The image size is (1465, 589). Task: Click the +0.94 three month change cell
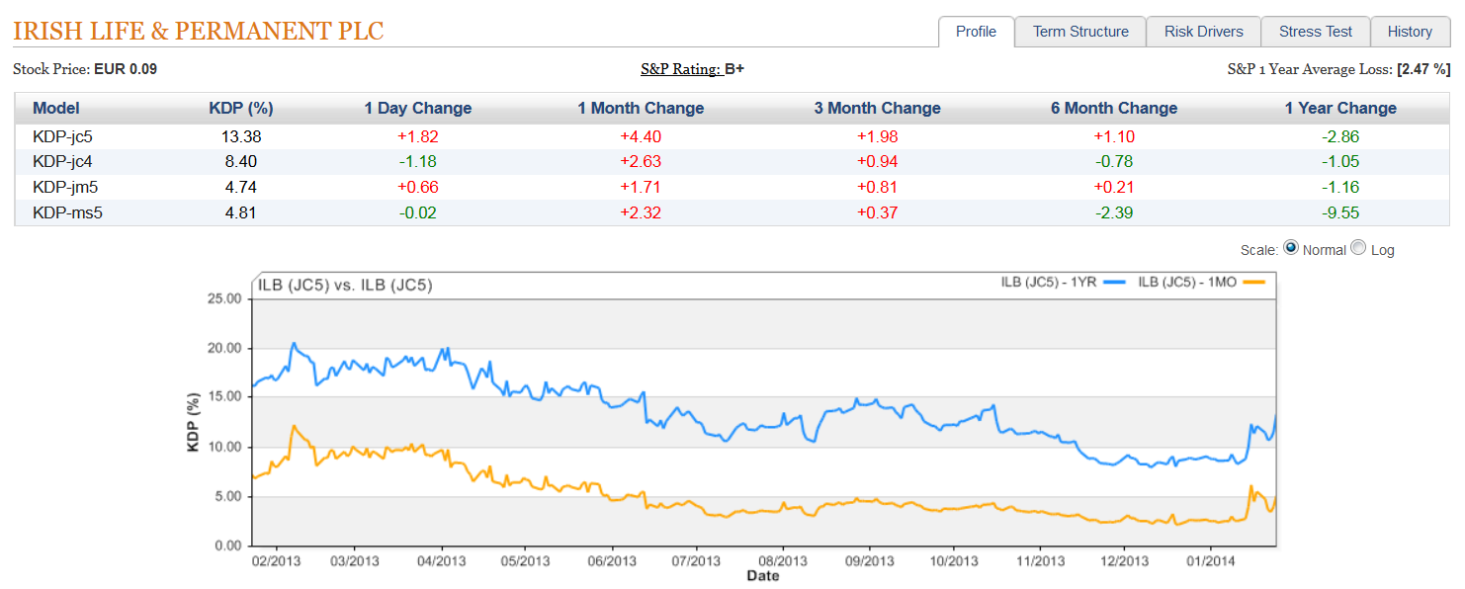tap(878, 162)
